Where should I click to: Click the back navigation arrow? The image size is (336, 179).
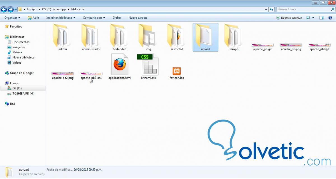coord(3,9)
